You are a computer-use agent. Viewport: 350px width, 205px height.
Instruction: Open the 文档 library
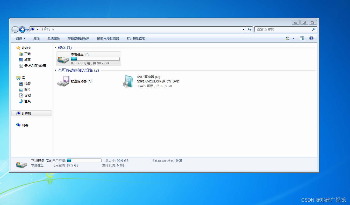27,96
